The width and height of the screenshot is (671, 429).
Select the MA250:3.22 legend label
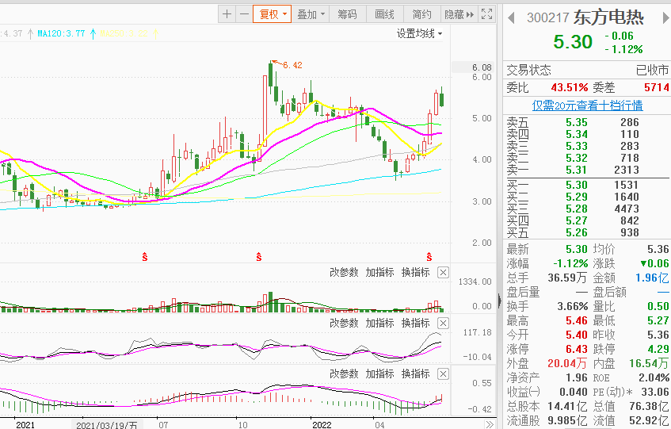pos(124,33)
